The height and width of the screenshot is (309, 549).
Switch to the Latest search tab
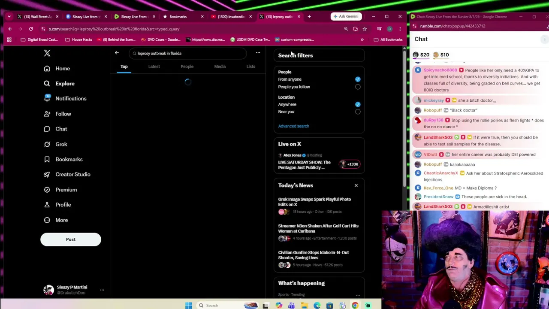tap(154, 67)
